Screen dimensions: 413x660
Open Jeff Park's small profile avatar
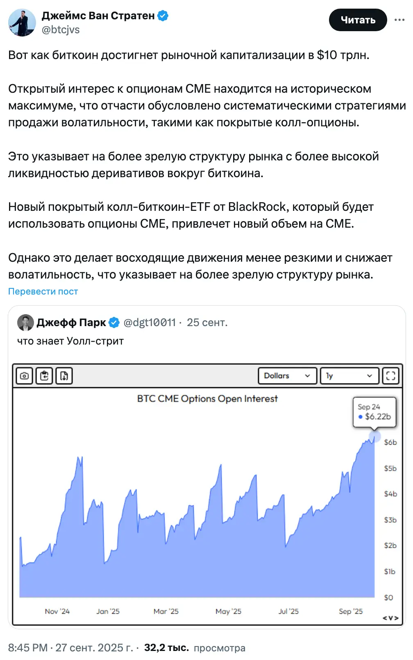[x=25, y=323]
